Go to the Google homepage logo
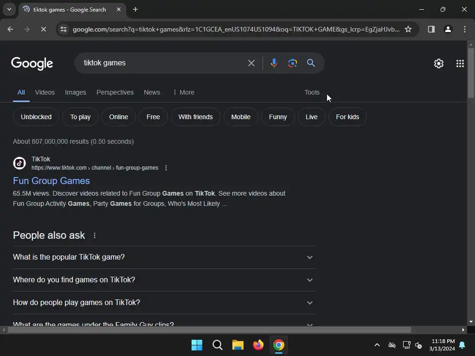Image resolution: width=475 pixels, height=356 pixels. pyautogui.click(x=32, y=63)
